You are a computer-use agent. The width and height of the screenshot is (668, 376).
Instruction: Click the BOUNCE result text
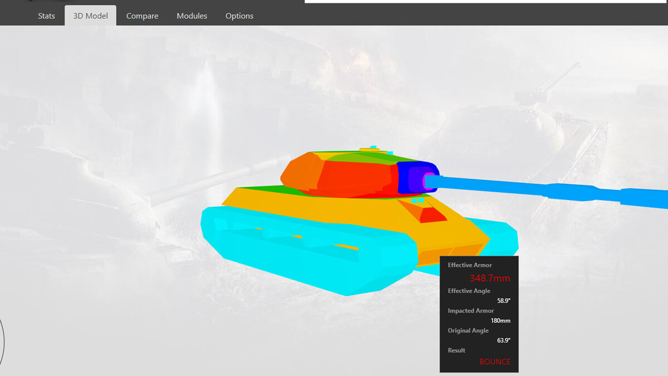pyautogui.click(x=495, y=362)
